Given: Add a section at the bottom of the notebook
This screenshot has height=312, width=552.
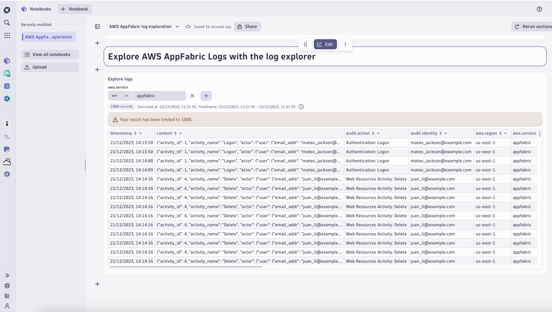Looking at the screenshot, I should tap(97, 284).
